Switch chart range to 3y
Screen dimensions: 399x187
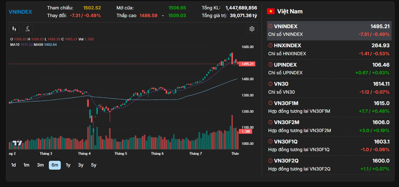point(81,165)
